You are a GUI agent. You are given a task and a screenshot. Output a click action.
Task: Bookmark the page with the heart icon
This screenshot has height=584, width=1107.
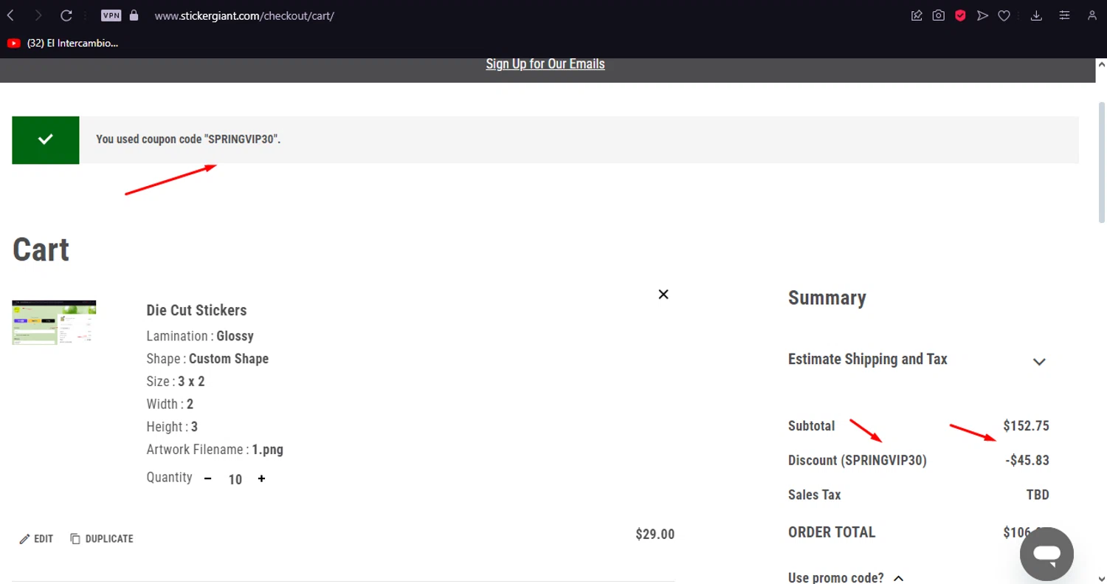[1004, 15]
